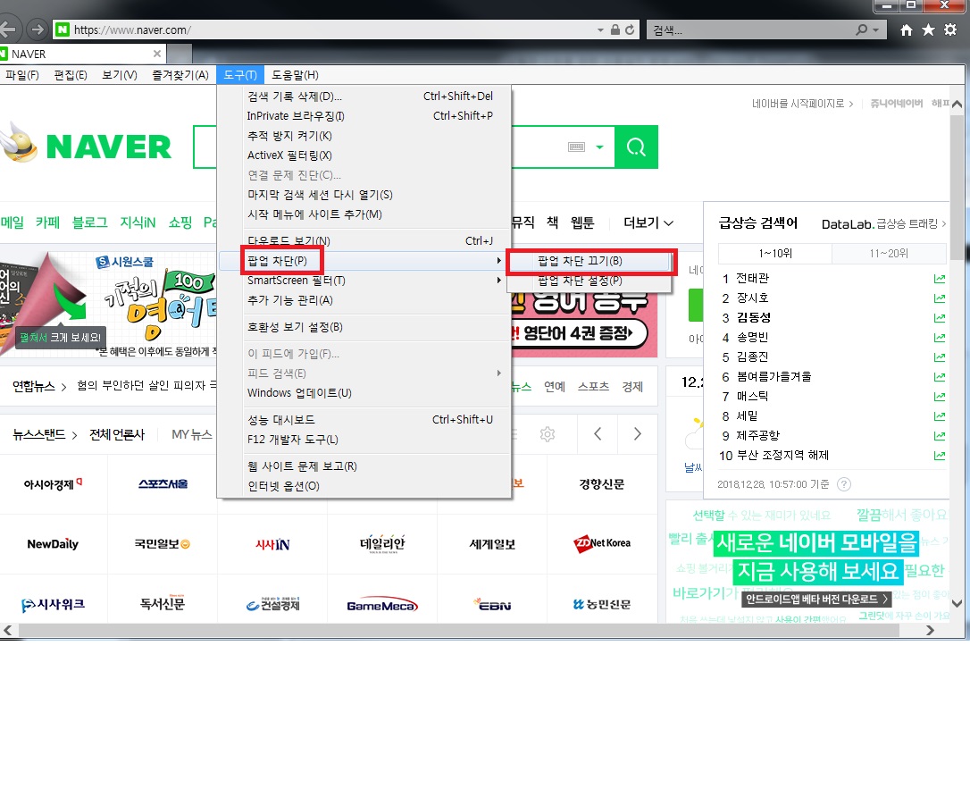970x797 pixels.
Task: Choose InPrivate 브라우징(I)
Action: [365, 116]
